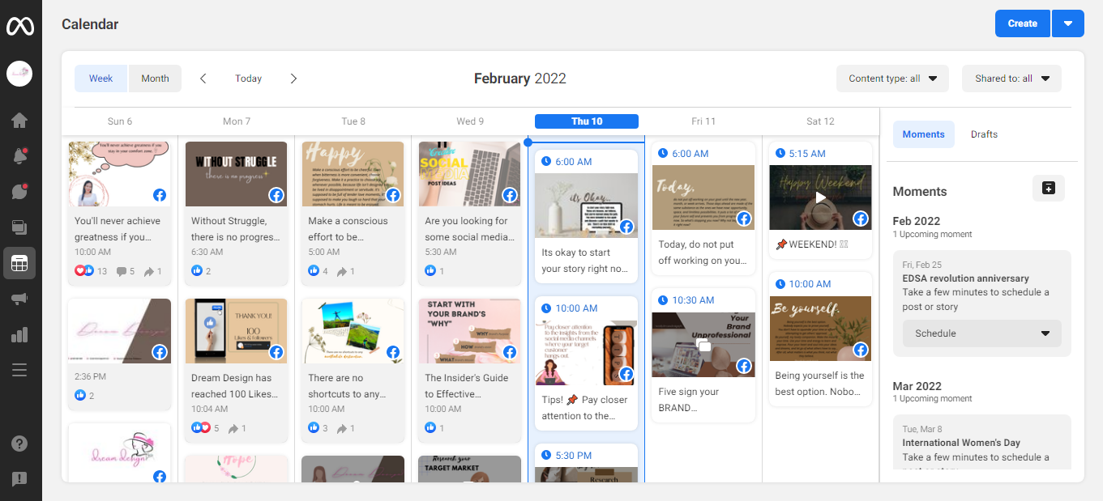Expand the Create button dropdown arrow
Image resolution: width=1103 pixels, height=501 pixels.
[1068, 23]
